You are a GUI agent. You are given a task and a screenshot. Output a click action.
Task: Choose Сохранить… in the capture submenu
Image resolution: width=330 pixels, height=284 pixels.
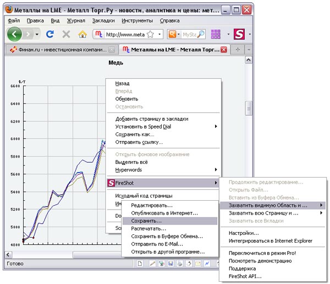click(170, 221)
